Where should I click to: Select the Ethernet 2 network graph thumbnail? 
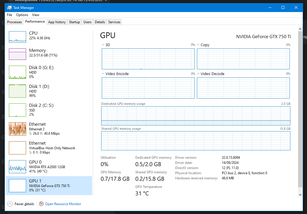tap(17, 129)
